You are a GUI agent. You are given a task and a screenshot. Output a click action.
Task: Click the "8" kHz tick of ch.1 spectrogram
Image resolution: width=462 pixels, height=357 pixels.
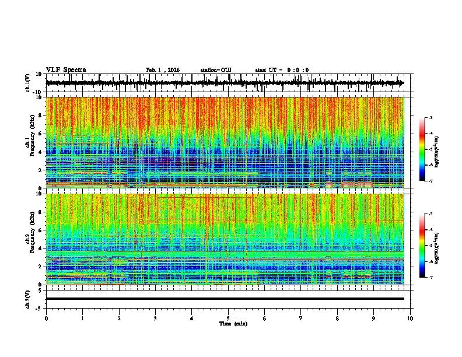pyautogui.click(x=40, y=116)
